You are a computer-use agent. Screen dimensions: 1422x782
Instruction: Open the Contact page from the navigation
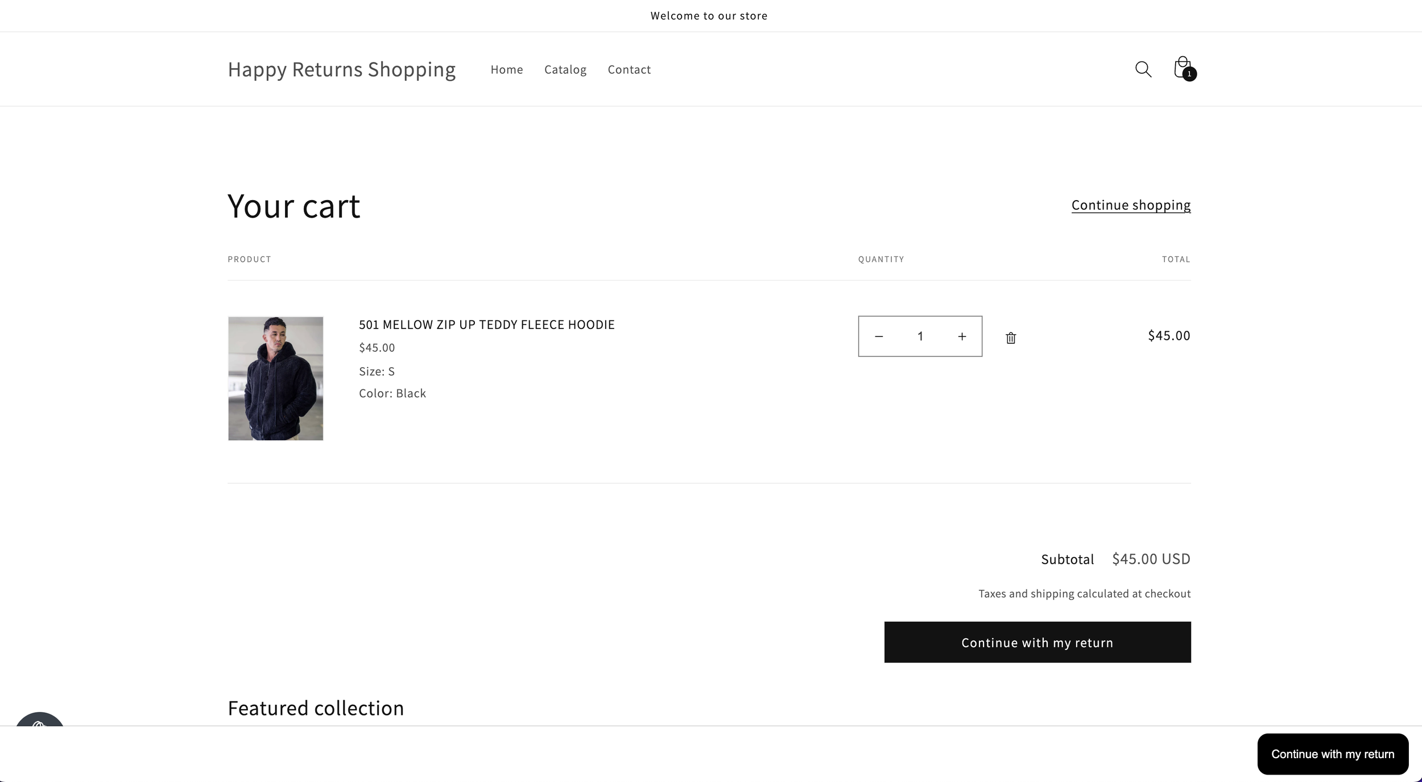[629, 69]
